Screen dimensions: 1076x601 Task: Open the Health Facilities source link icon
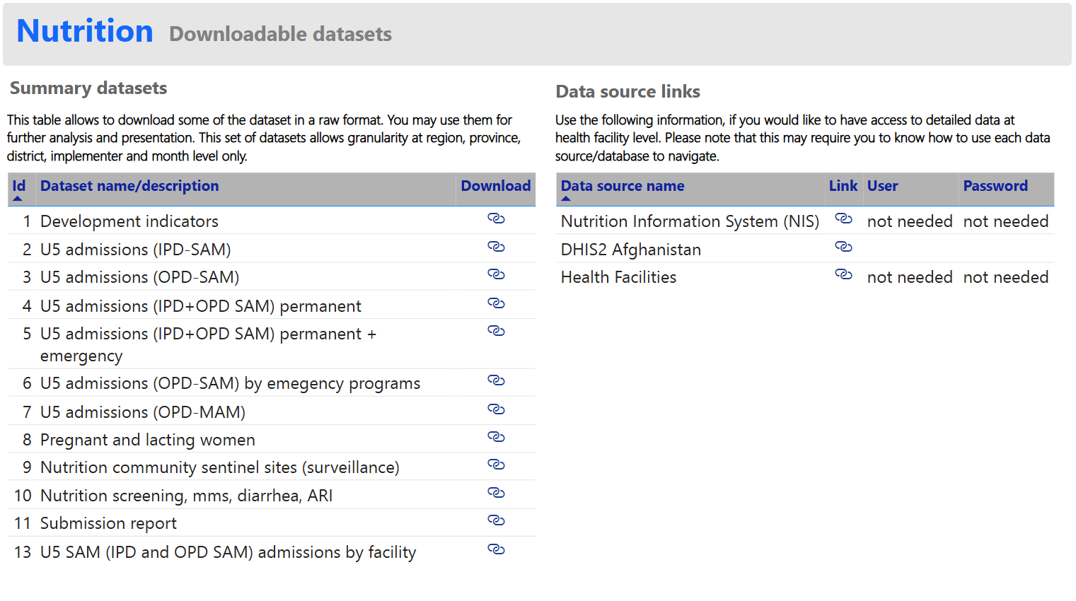[843, 274]
